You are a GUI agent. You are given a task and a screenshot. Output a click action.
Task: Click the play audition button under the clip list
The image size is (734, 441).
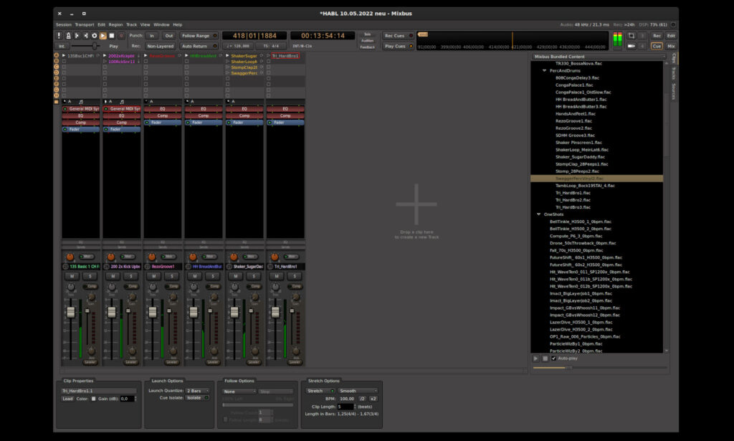(536, 358)
